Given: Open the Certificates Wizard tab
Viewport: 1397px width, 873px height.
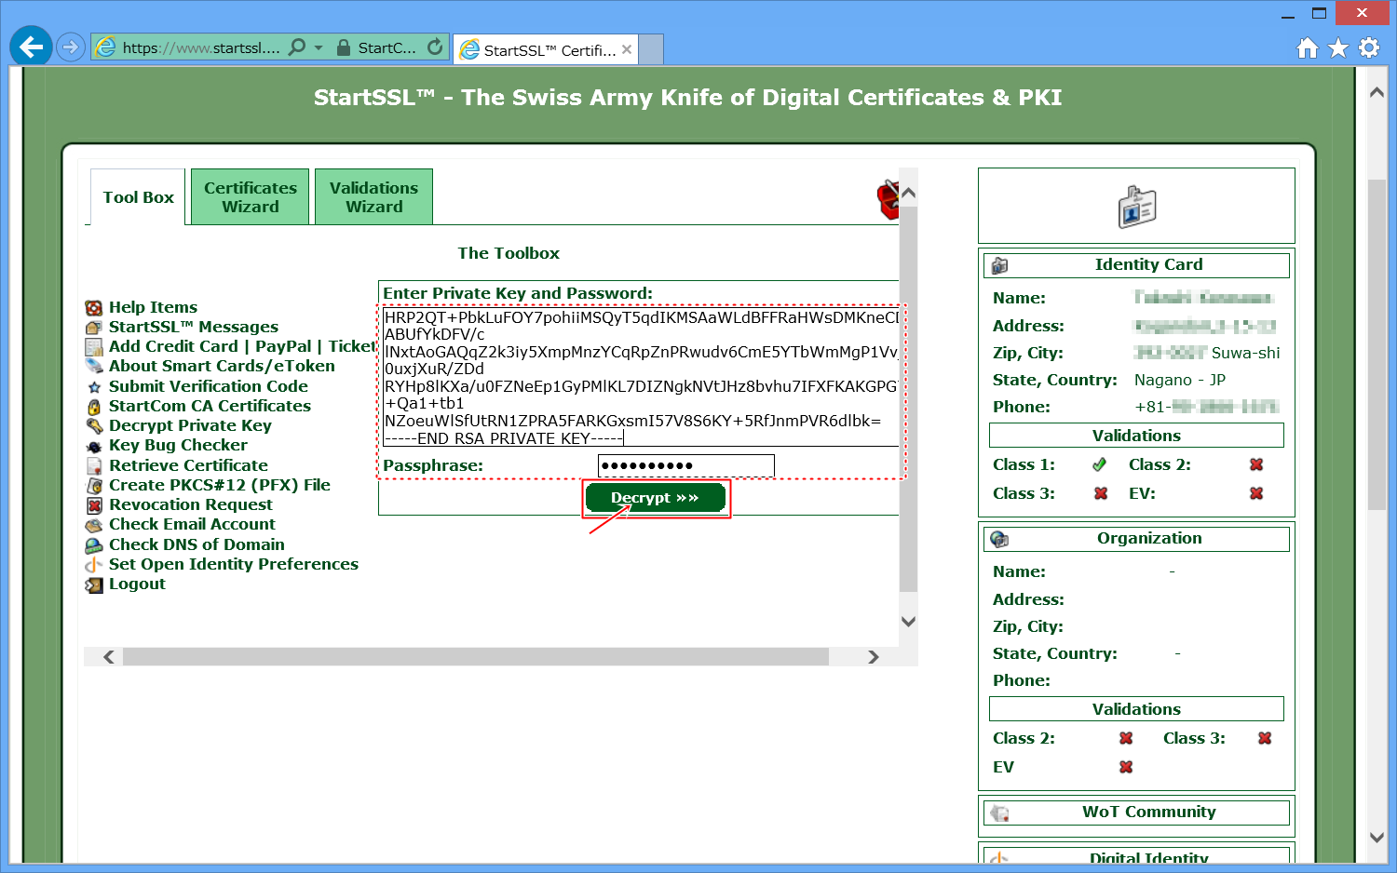Looking at the screenshot, I should tap(250, 197).
